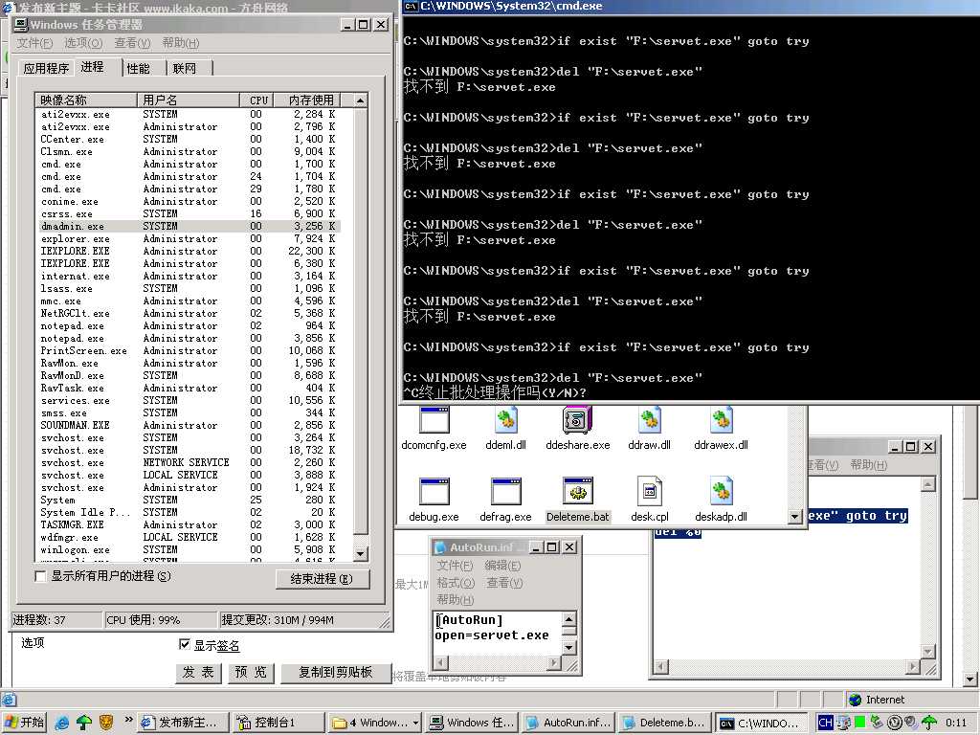Select NetRGClt.exe process row

tap(189, 313)
